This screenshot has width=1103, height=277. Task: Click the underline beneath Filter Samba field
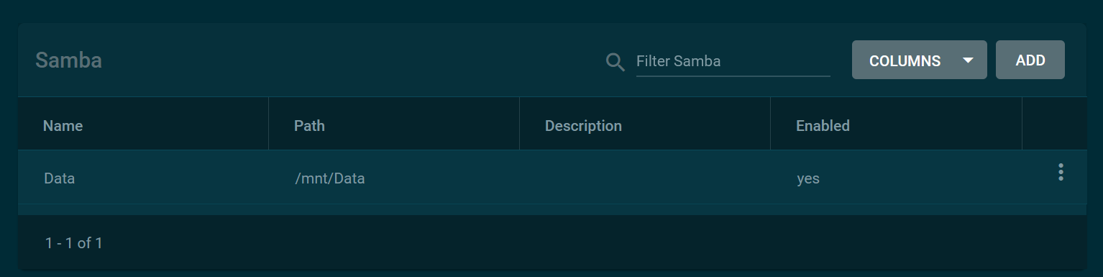coord(733,76)
